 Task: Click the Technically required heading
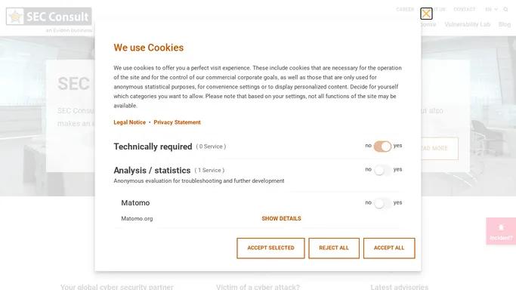(153, 147)
